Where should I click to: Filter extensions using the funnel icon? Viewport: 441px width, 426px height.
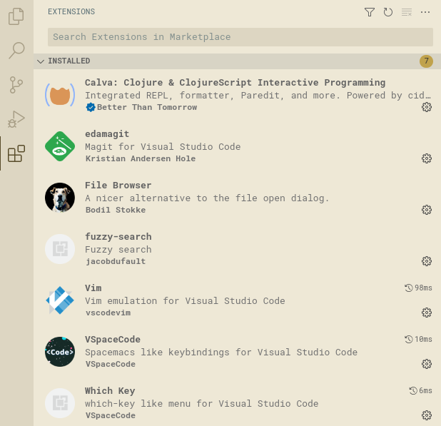coord(369,12)
